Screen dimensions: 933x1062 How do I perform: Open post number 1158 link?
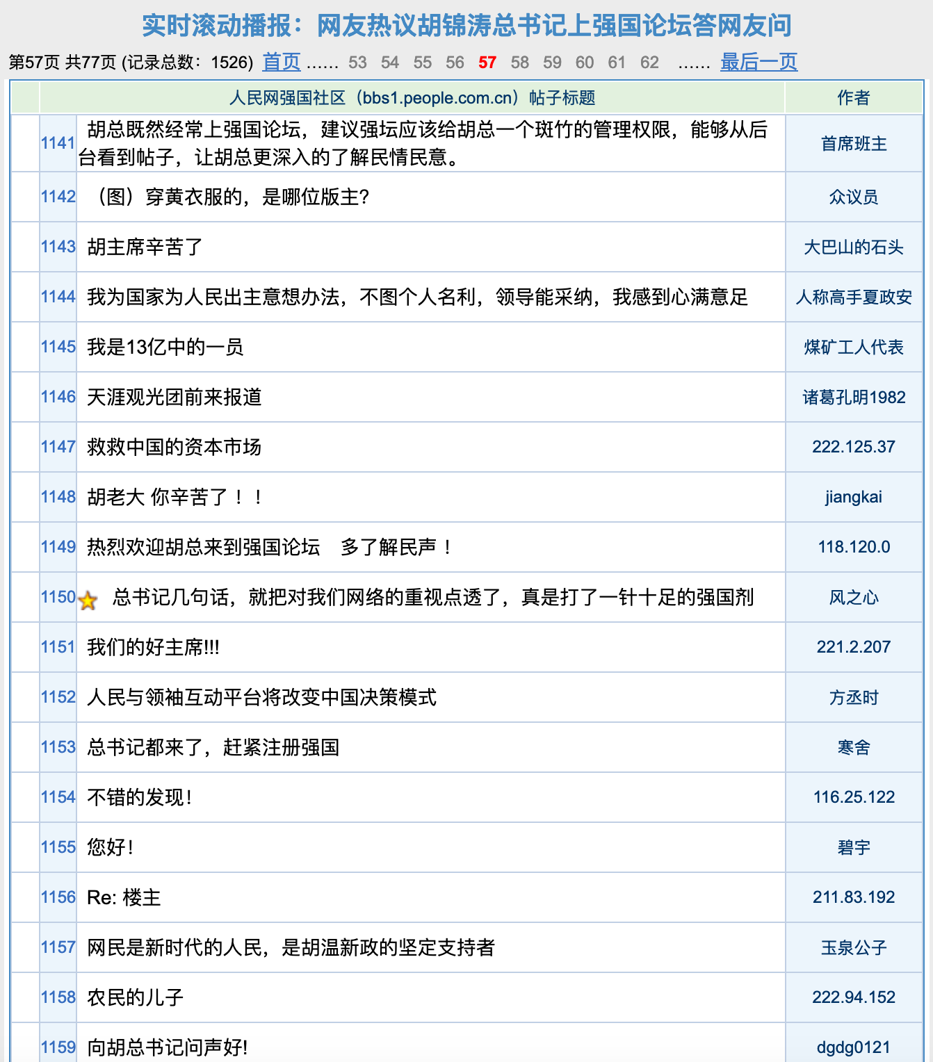point(58,997)
